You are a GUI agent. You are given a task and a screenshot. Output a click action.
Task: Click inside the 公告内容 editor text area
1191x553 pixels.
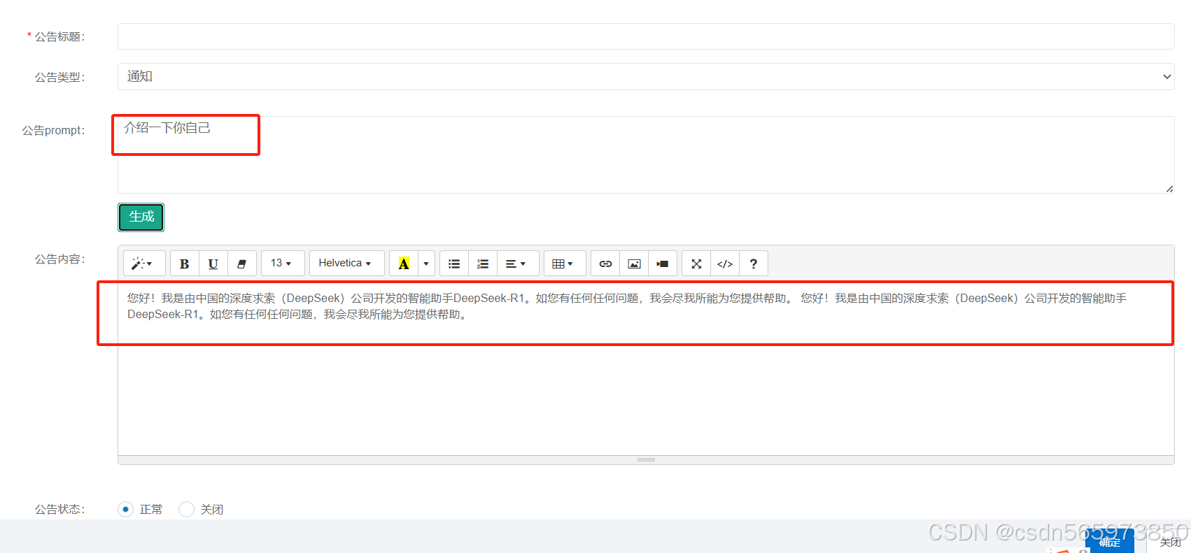[646, 368]
